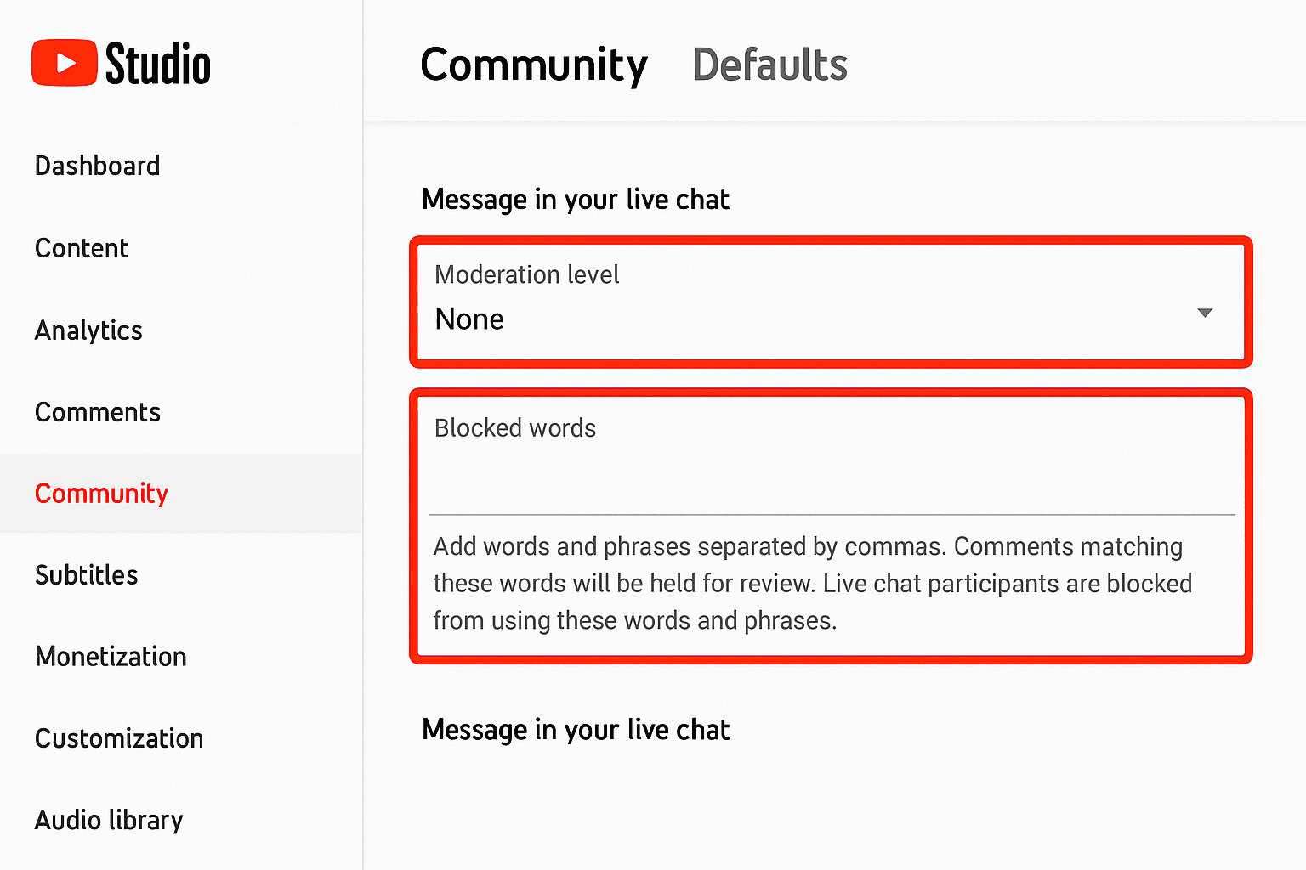
Task: Click the Blocked words field label
Action: (515, 428)
